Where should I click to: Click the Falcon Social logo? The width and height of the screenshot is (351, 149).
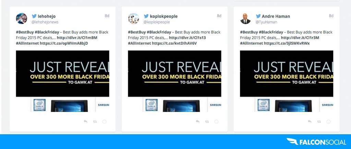click(x=316, y=142)
